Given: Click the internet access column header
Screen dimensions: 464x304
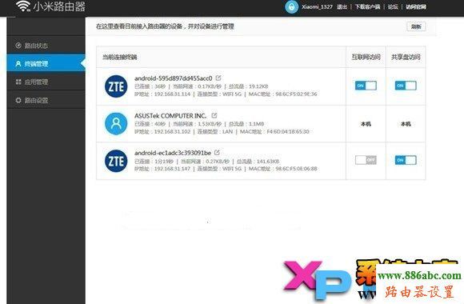Looking at the screenshot, I should click(x=366, y=57).
